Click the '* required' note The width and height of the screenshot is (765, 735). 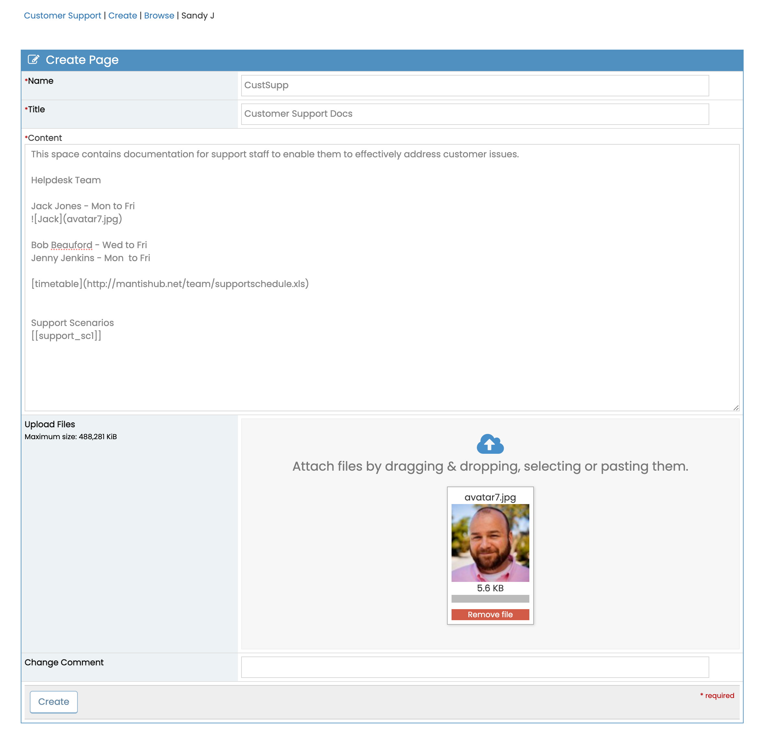(x=717, y=695)
